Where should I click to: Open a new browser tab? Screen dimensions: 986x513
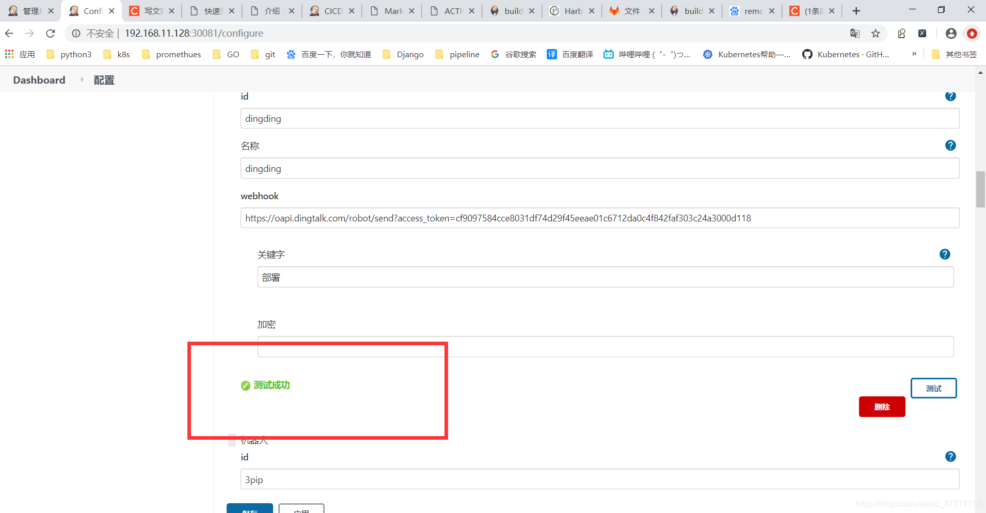(x=856, y=11)
